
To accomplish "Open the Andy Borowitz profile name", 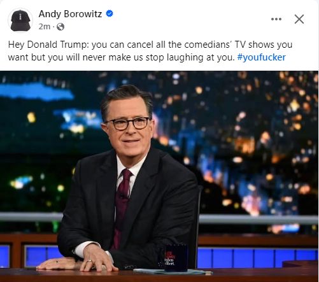I will point(70,14).
